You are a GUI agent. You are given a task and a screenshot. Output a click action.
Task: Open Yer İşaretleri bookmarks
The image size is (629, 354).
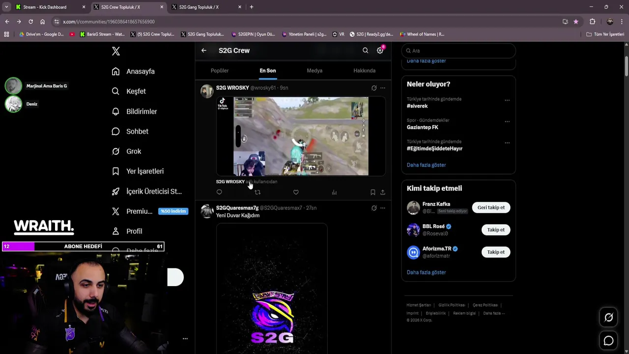(x=138, y=171)
